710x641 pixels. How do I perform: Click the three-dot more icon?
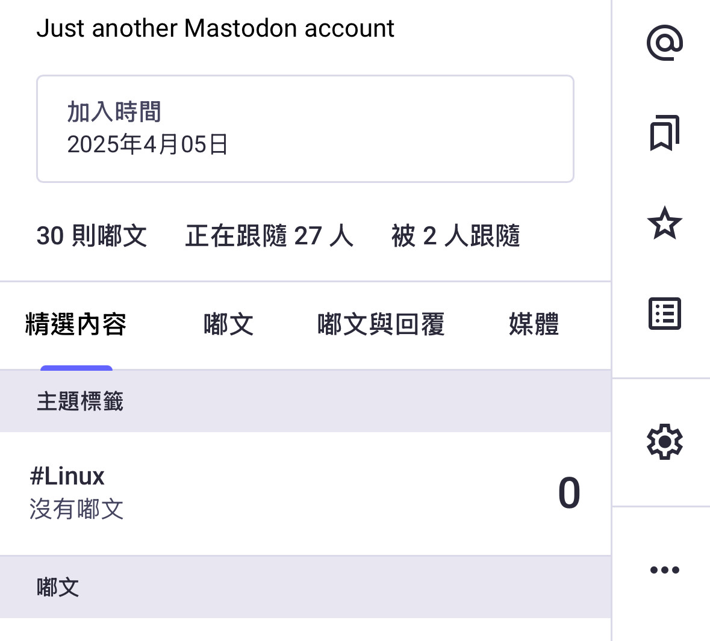(664, 570)
